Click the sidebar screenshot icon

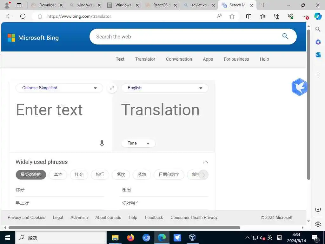[x=318, y=210]
